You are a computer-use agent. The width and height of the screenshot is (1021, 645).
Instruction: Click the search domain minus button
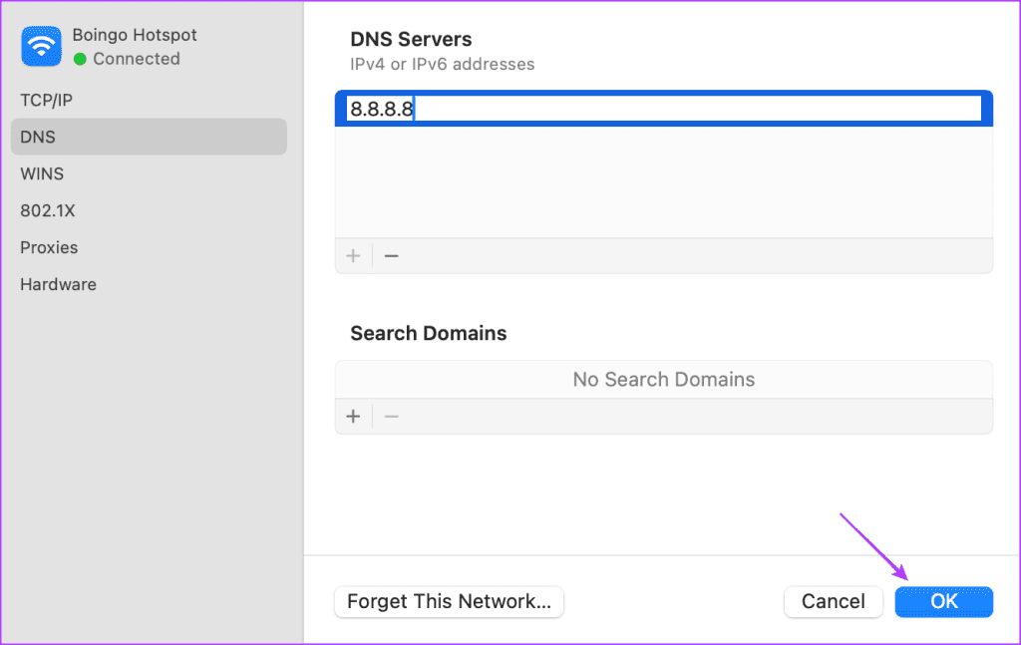coord(392,416)
